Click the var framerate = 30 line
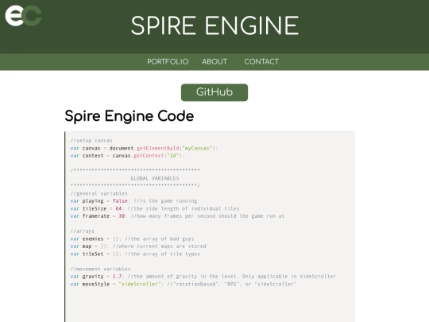 tap(177, 215)
